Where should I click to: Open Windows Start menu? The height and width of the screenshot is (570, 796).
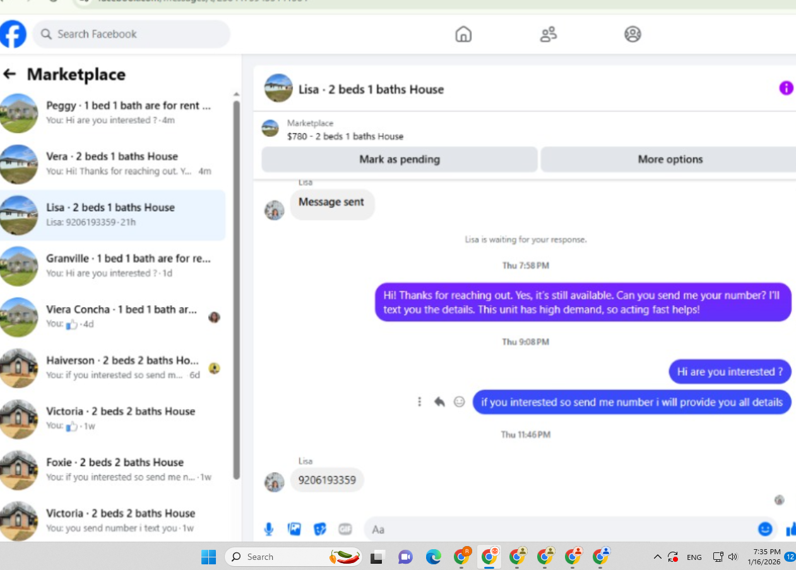click(x=208, y=557)
